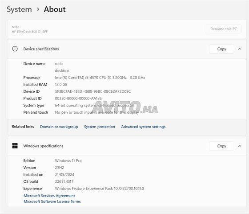Click the About breadcrumb title
This screenshot has height=214, width=249.
click(x=55, y=9)
